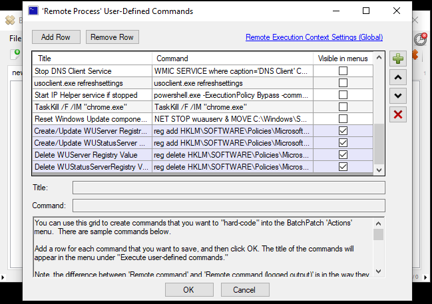Select 'usoclient.exe refreshsettings' title cell
432x304 pixels.
point(92,83)
